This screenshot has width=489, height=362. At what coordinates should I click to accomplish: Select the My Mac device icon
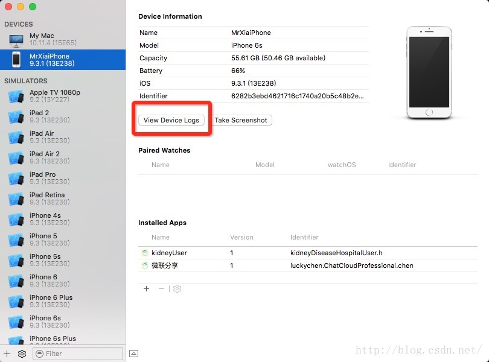[x=16, y=40]
